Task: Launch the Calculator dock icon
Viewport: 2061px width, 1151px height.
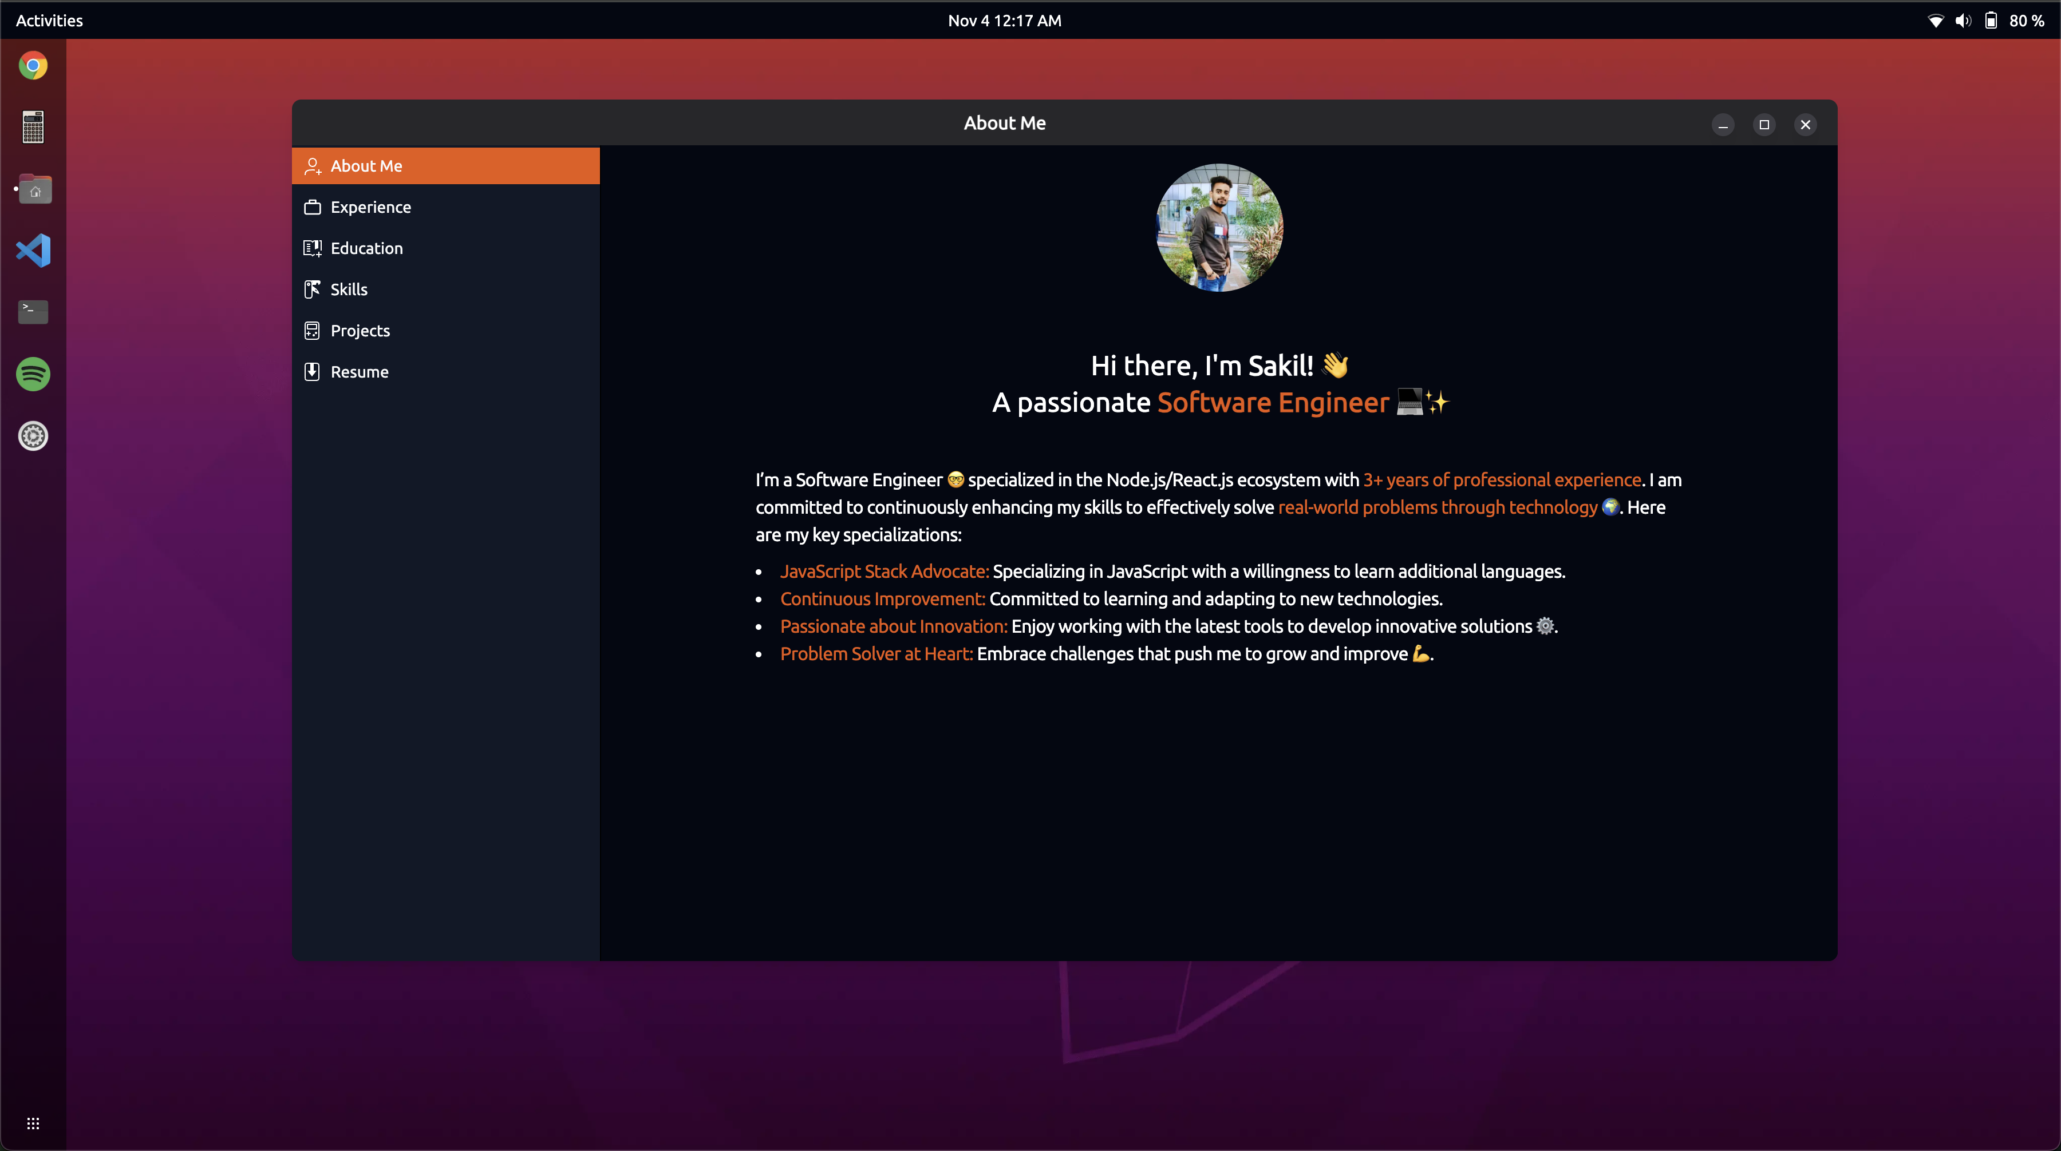Action: coord(33,127)
